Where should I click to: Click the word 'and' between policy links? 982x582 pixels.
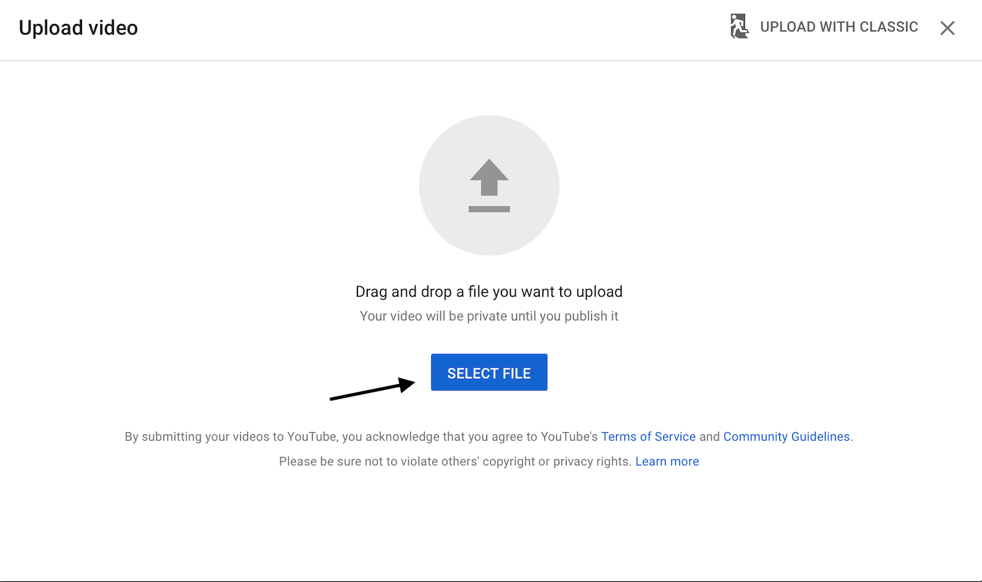point(709,437)
